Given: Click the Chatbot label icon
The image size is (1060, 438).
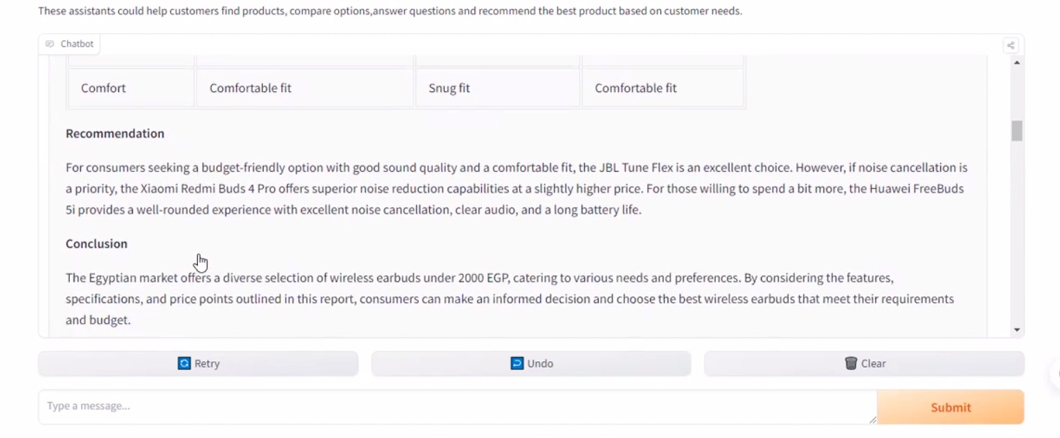Looking at the screenshot, I should click(x=50, y=44).
